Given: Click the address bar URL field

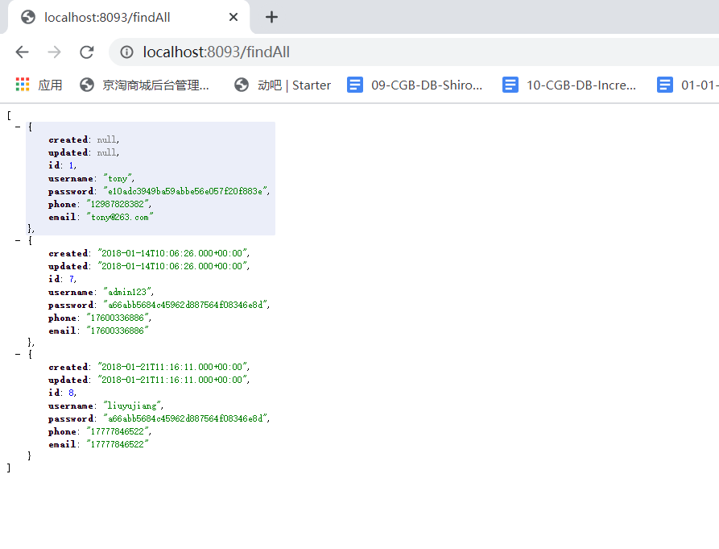Looking at the screenshot, I should point(413,52).
